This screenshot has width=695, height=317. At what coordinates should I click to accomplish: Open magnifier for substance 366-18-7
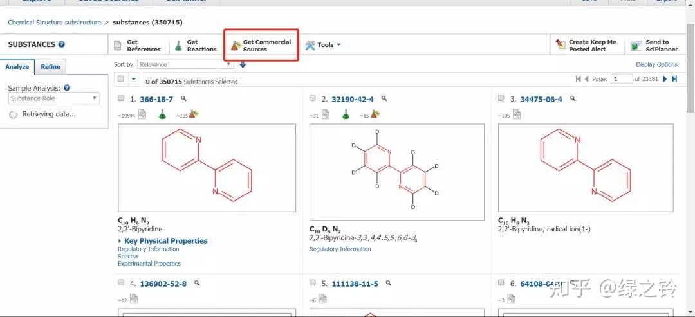[183, 99]
